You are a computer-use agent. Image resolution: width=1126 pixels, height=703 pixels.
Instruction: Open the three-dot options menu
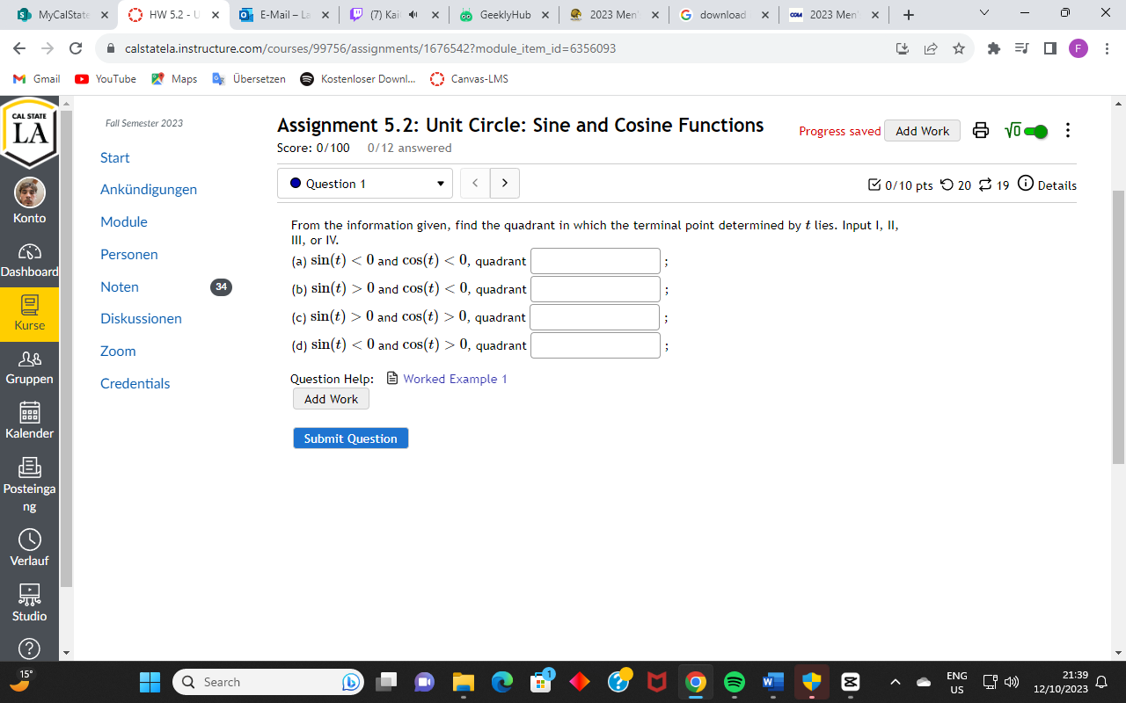[x=1067, y=130]
